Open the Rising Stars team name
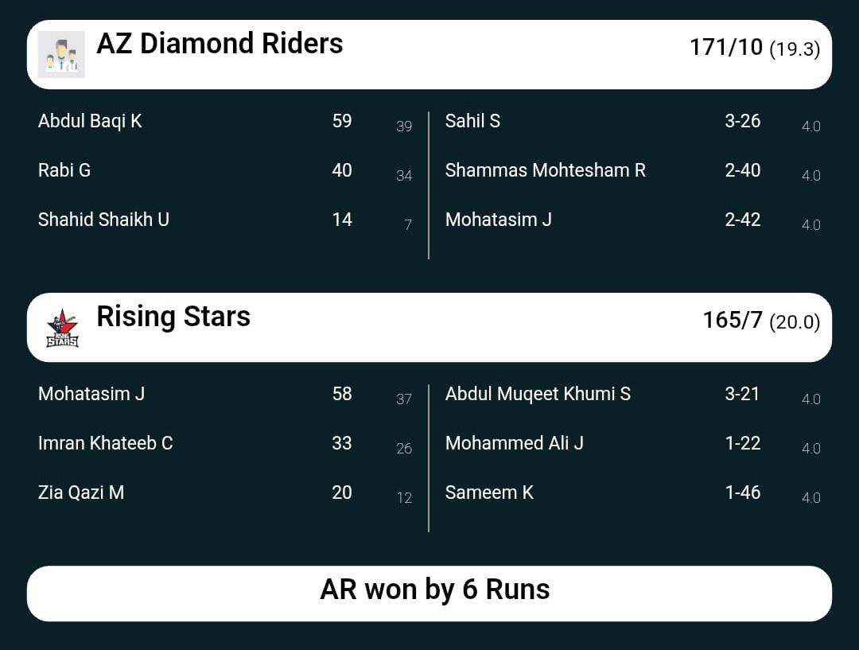The height and width of the screenshot is (650, 859). click(173, 317)
